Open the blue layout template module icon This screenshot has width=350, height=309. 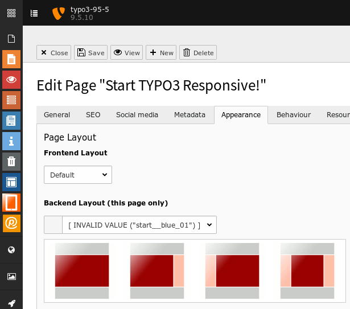[11, 182]
